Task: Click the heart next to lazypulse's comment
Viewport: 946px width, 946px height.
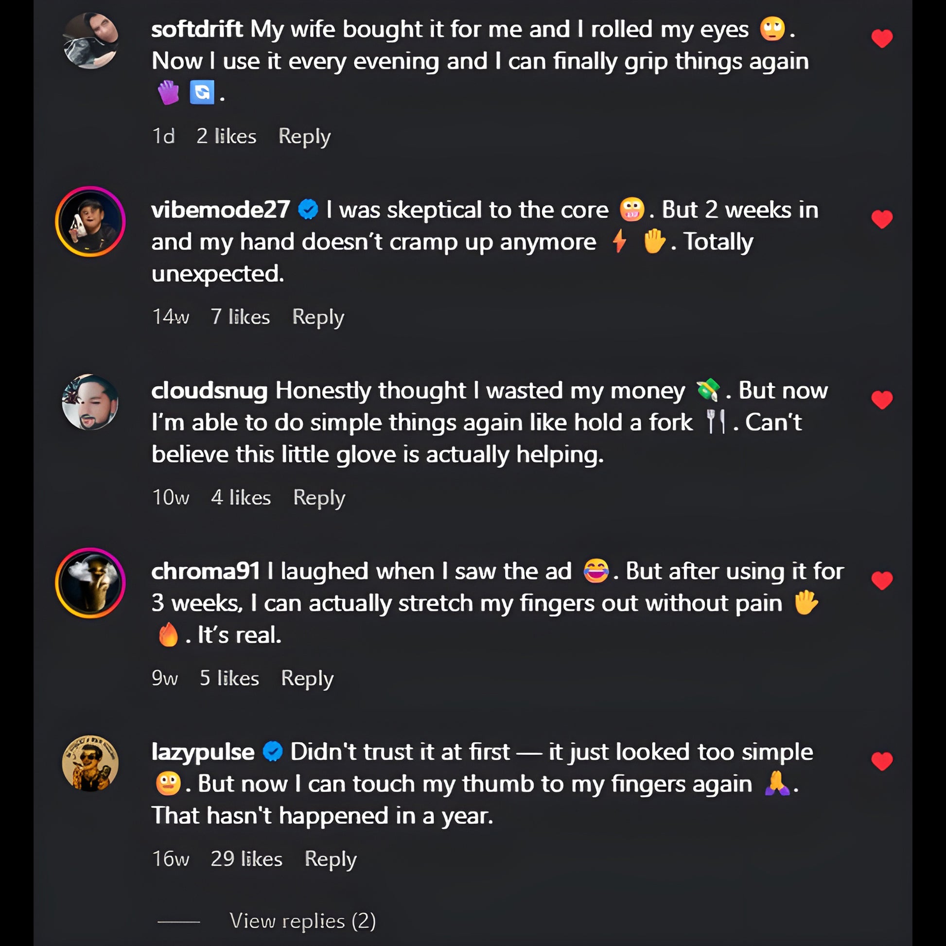Action: [881, 761]
